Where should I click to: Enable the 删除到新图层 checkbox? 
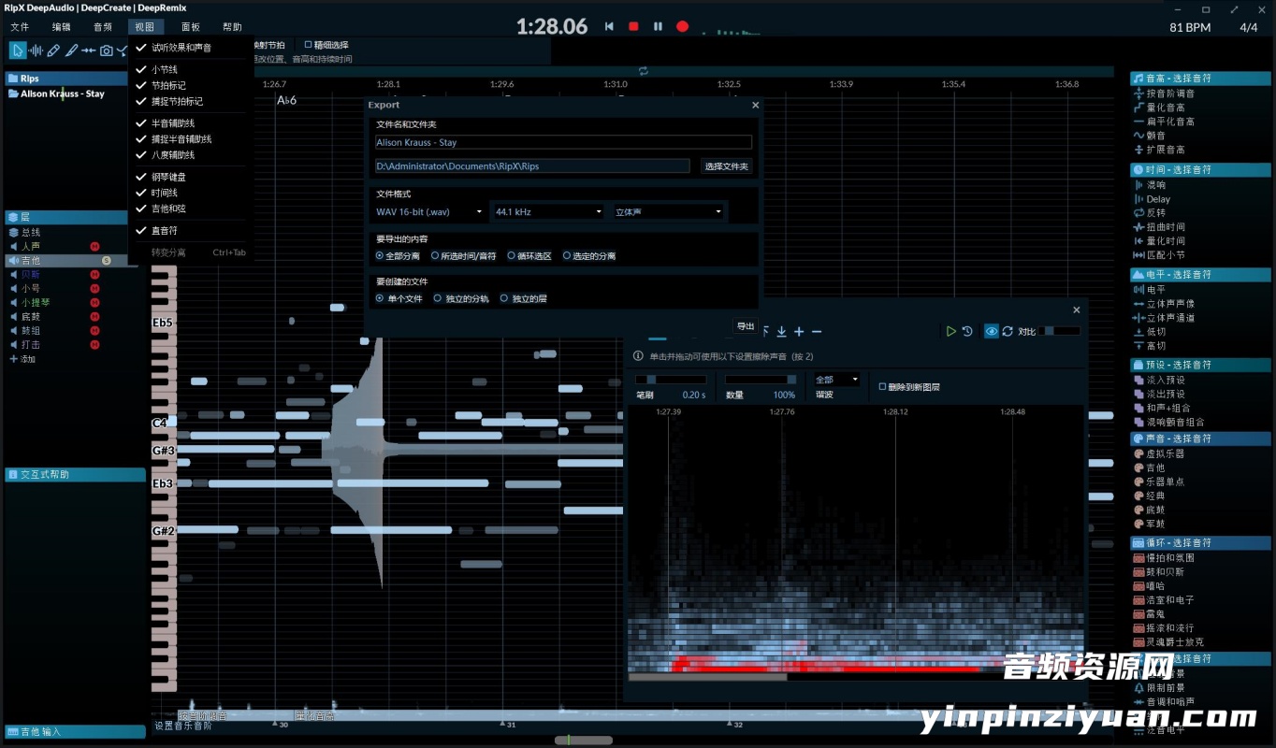[x=882, y=386]
